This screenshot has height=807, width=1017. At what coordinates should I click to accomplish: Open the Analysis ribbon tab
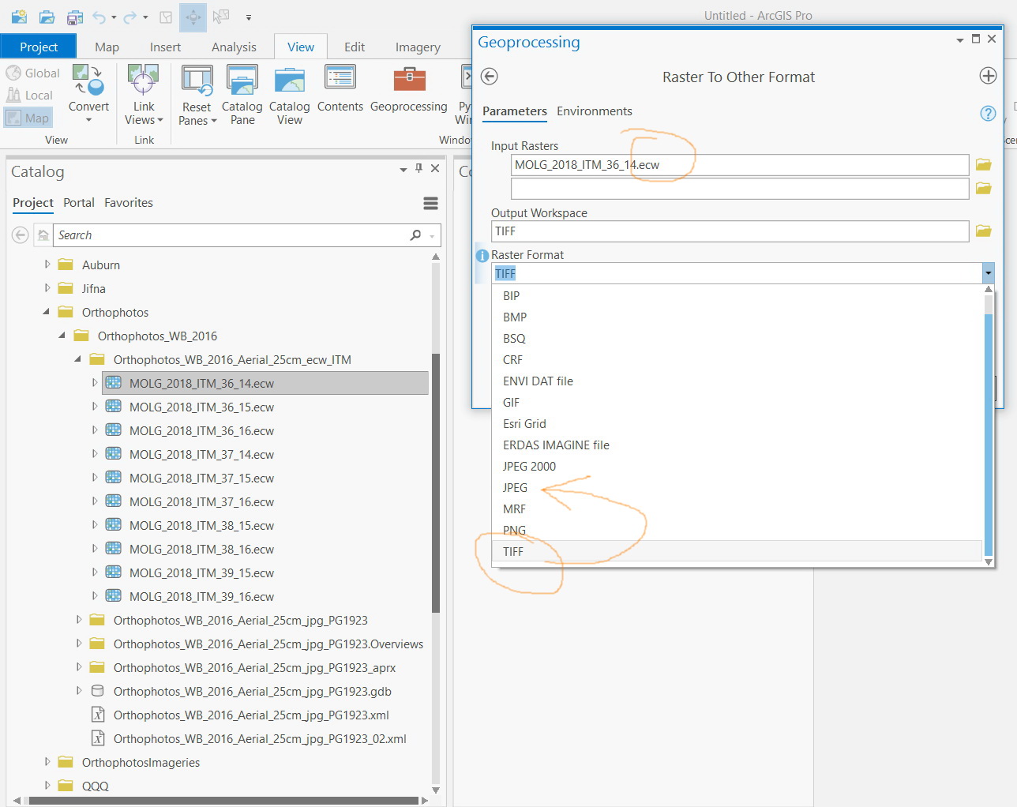[234, 47]
